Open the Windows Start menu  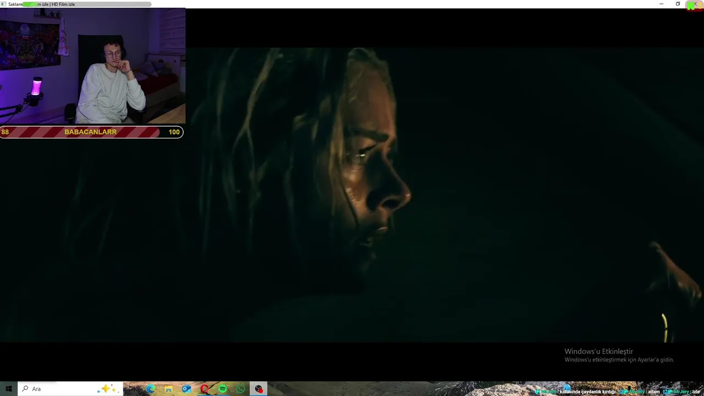click(8, 389)
